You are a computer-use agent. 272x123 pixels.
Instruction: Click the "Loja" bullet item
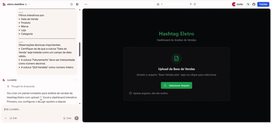(23, 30)
